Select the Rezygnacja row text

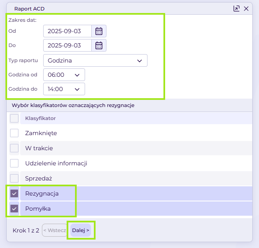(42, 193)
